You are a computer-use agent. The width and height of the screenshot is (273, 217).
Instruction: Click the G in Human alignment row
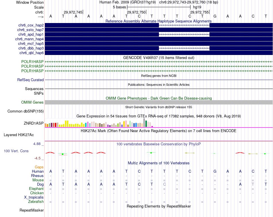pyautogui.click(x=215, y=171)
